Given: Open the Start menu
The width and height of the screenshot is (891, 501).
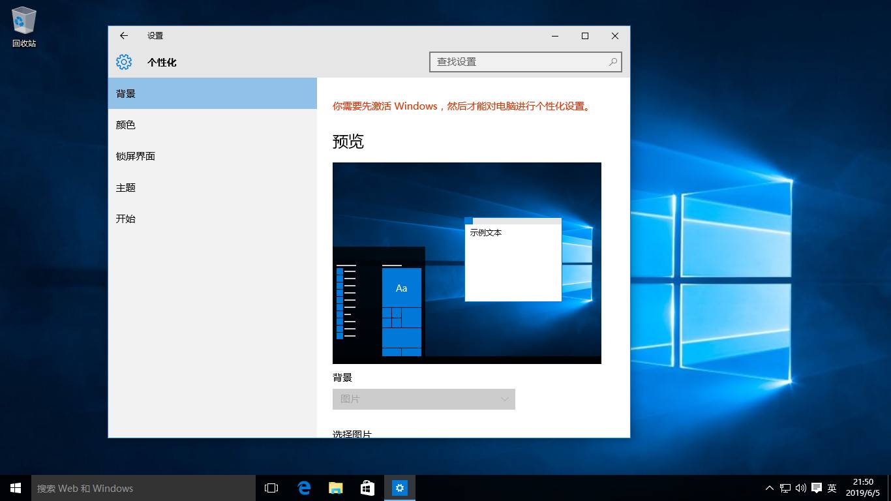Looking at the screenshot, I should tap(15, 487).
